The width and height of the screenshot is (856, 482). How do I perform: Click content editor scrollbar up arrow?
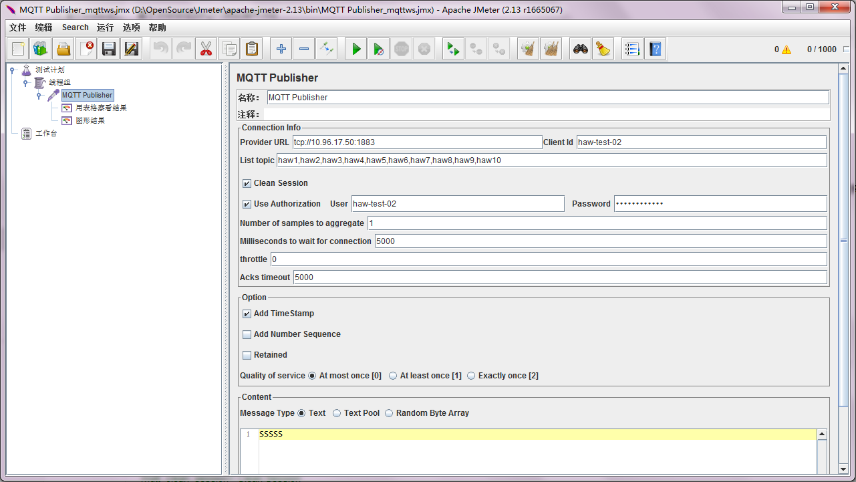point(822,435)
